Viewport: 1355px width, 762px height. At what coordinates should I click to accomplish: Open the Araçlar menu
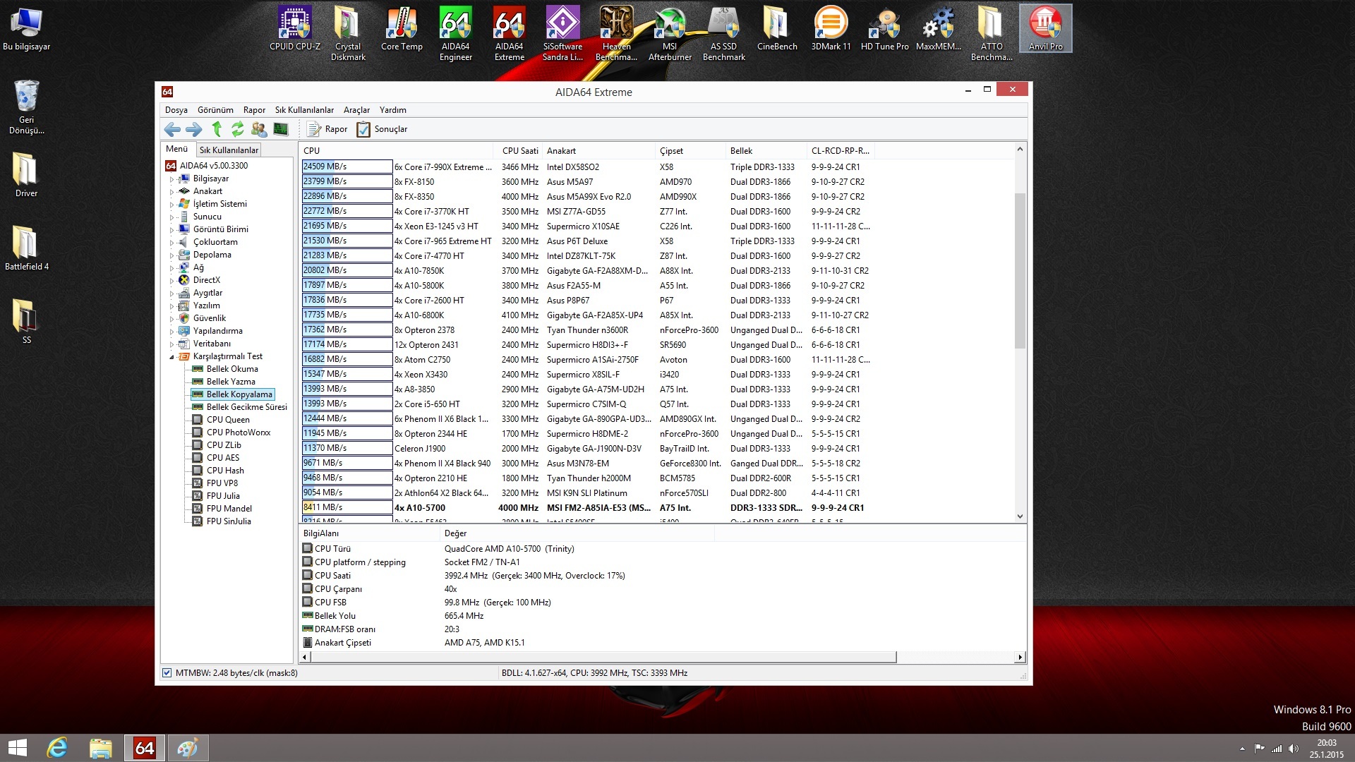click(356, 110)
